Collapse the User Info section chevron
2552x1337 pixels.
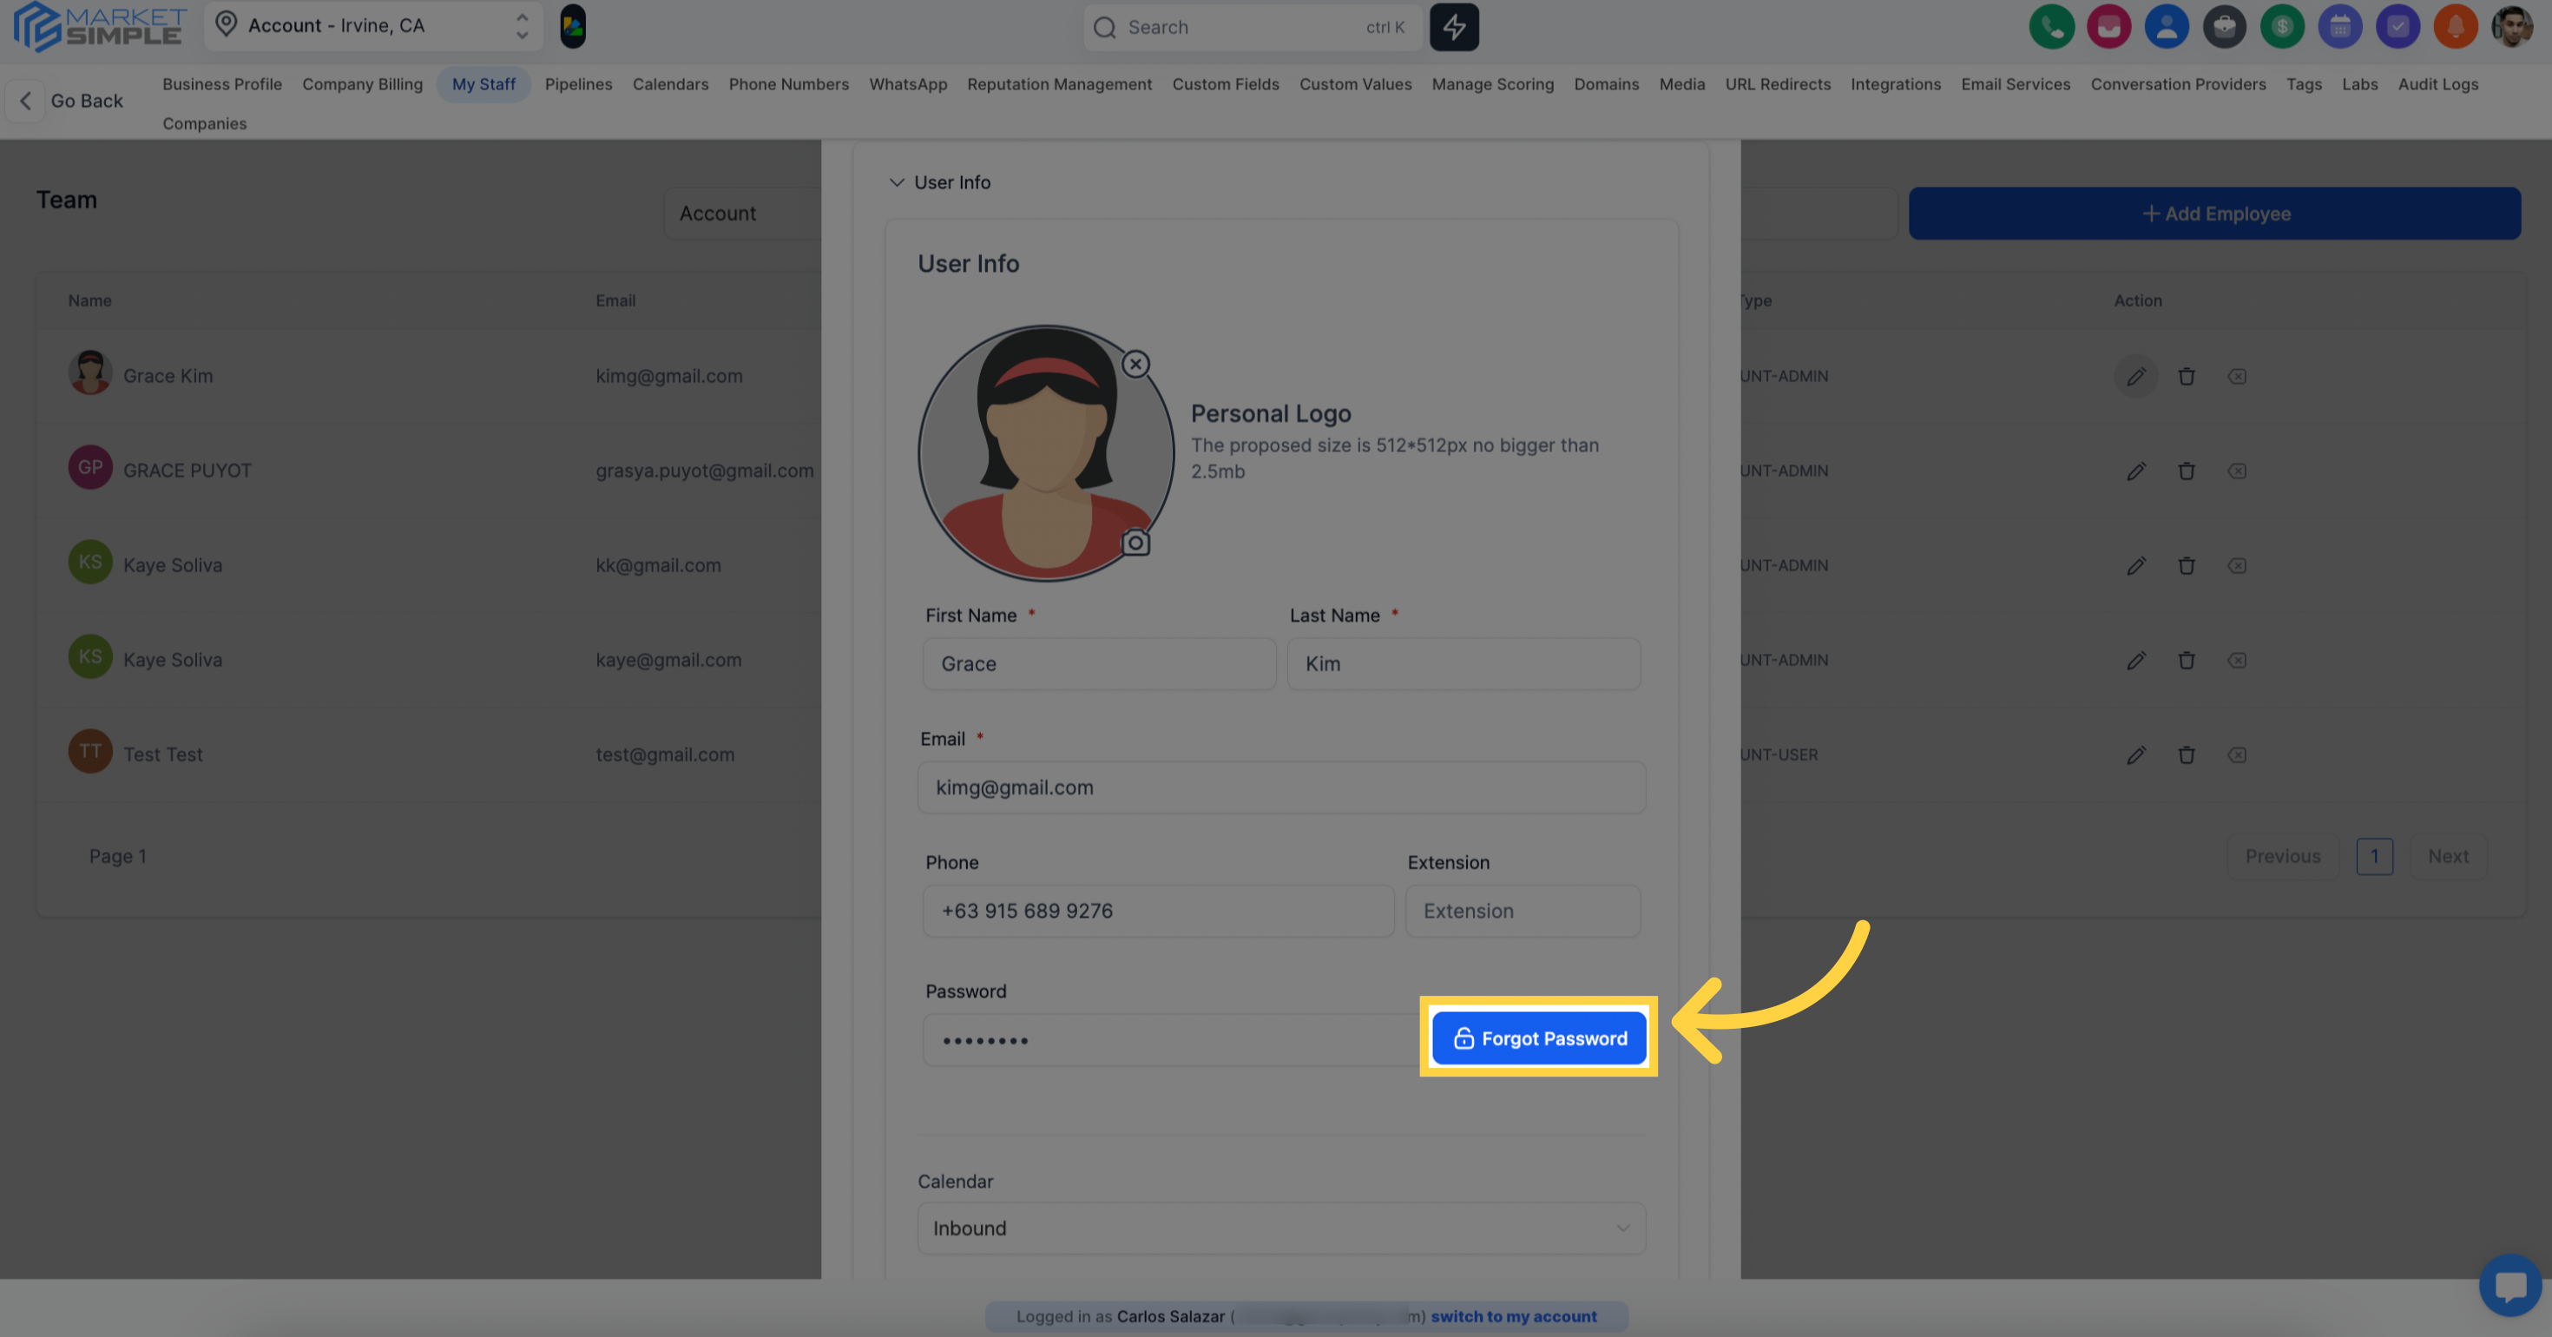point(897,182)
